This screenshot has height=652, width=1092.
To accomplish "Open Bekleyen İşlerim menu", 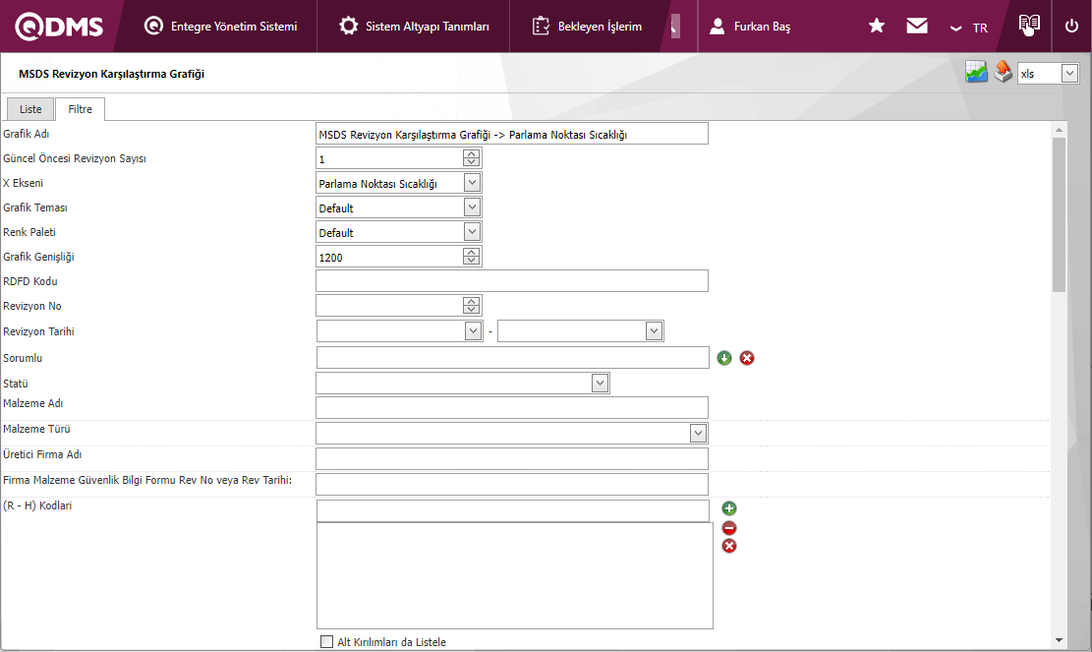I will click(588, 27).
